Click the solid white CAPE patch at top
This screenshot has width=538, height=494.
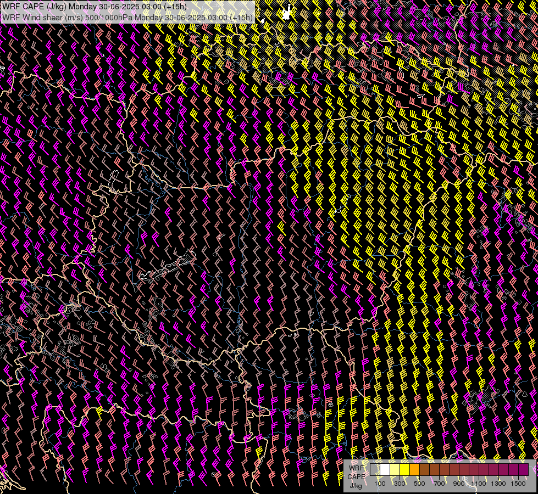click(x=286, y=13)
